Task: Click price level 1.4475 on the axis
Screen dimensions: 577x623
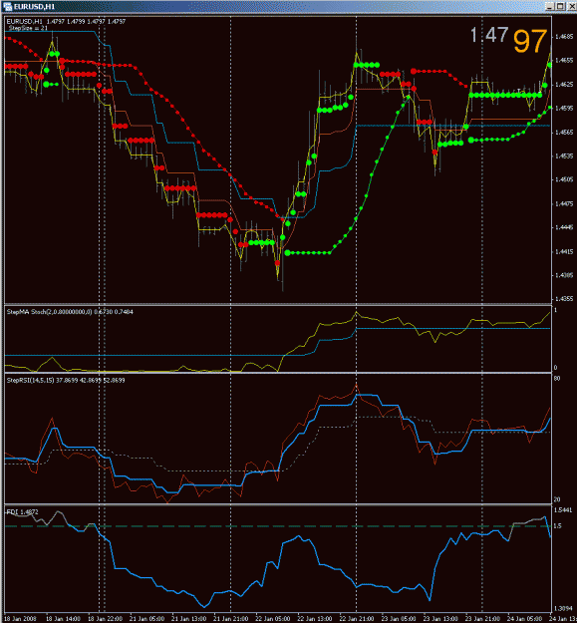Action: coord(563,203)
